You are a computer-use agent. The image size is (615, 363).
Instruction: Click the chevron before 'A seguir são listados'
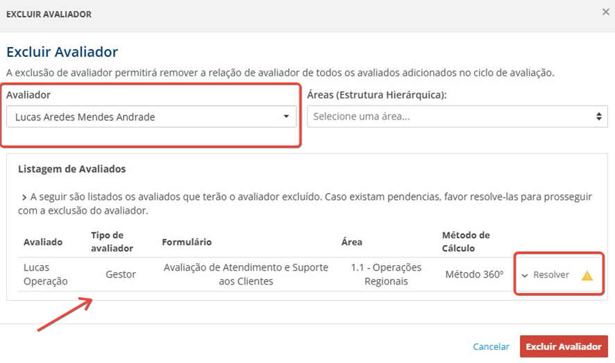pyautogui.click(x=24, y=197)
